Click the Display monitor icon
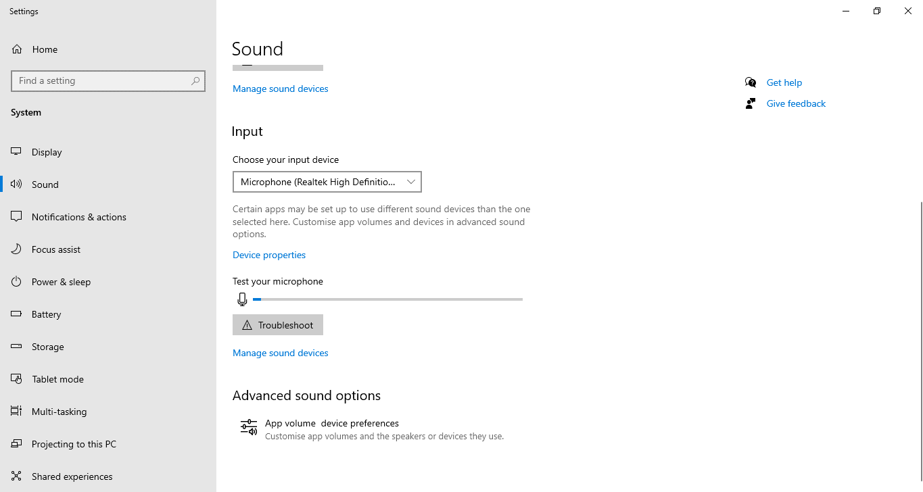The height and width of the screenshot is (492, 923). click(x=17, y=152)
